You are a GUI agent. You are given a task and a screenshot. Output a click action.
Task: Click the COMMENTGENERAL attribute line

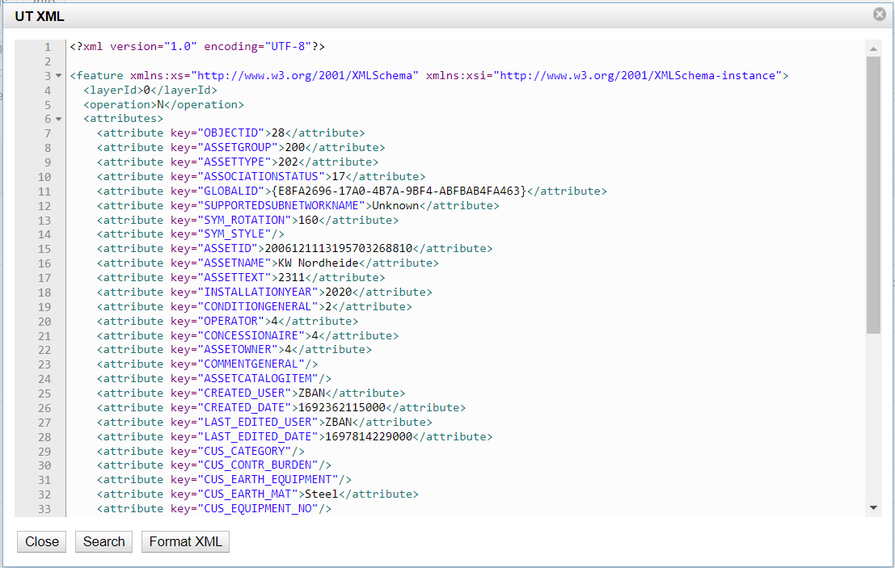click(207, 364)
